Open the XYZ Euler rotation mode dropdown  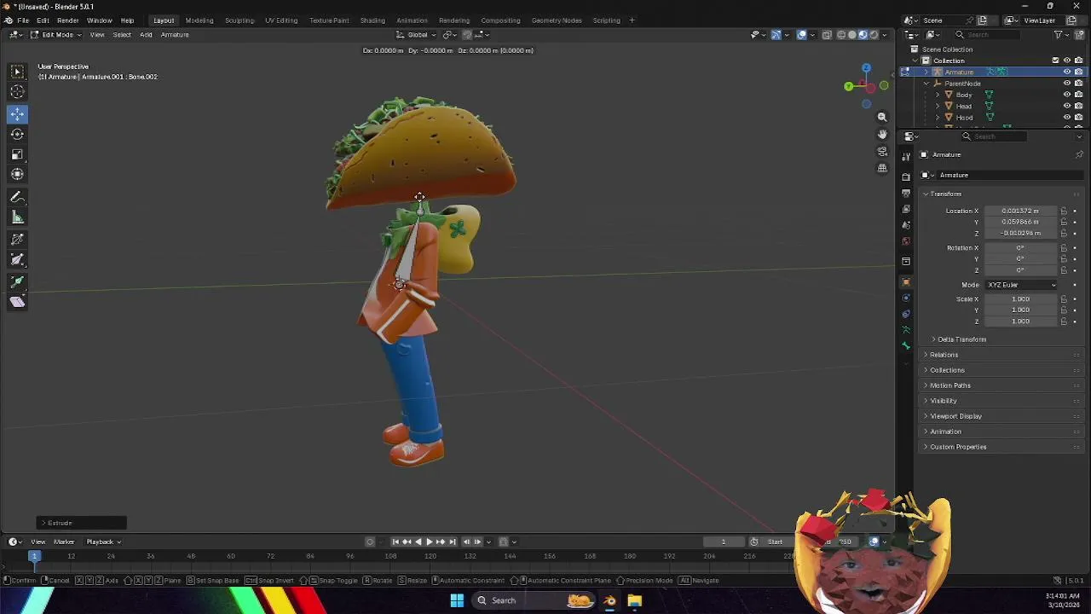pyautogui.click(x=1021, y=285)
